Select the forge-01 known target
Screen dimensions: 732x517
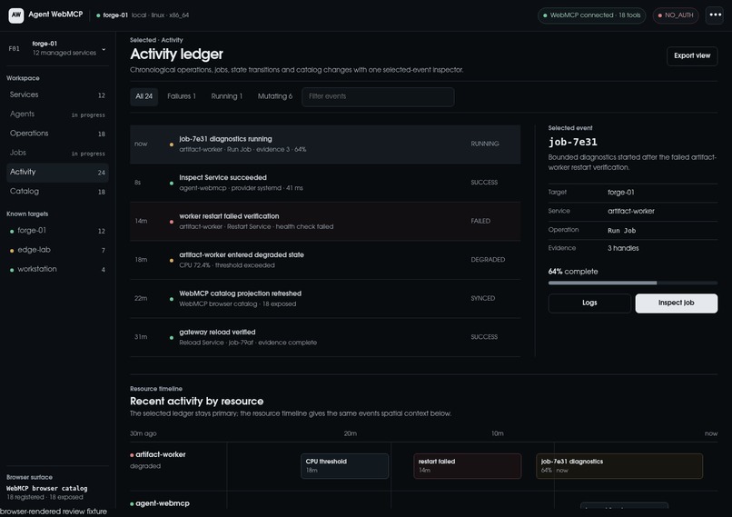coord(57,230)
